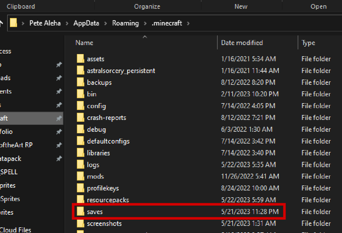The height and width of the screenshot is (233, 342).
Task: Expand chevron after Pete Aleha in breadcrumb
Action: (67, 23)
